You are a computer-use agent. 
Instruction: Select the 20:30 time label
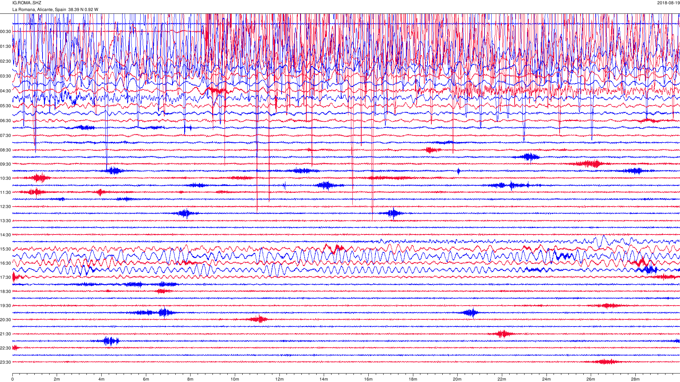(x=5, y=320)
